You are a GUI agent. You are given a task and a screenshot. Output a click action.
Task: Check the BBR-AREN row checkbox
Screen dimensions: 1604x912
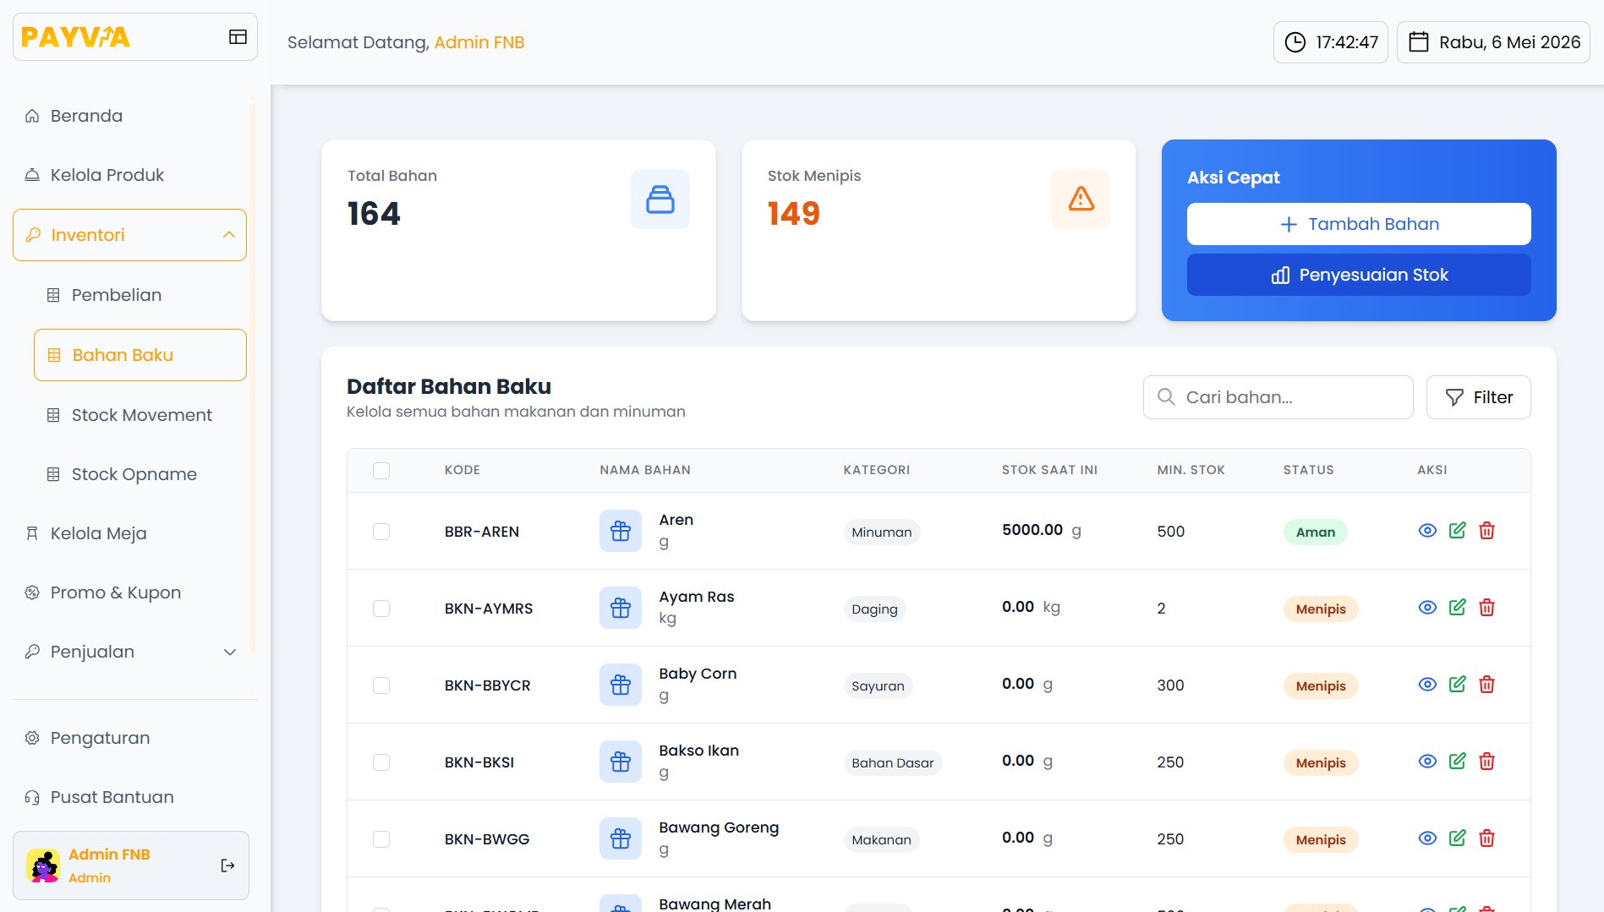coord(381,532)
